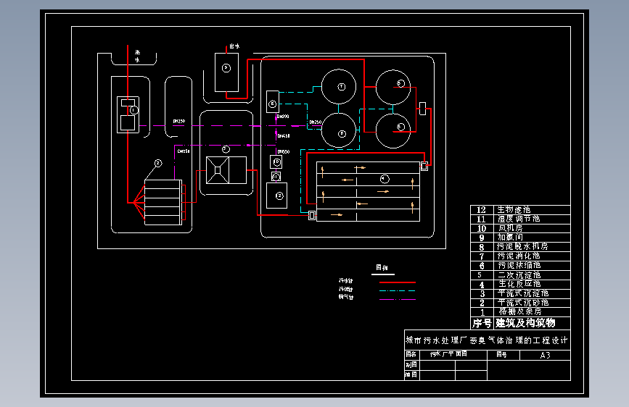Click the cyan dashed sludge legend line
Viewport: 629px width, 407px height.
[x=398, y=291]
